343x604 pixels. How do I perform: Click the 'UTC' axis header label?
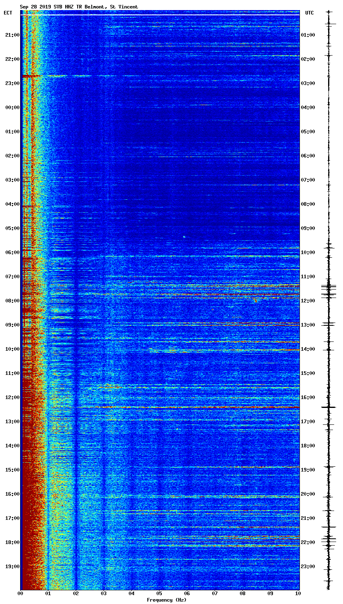click(x=309, y=13)
